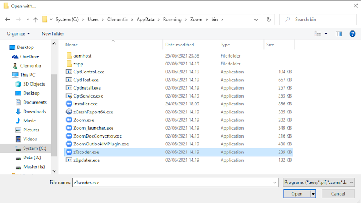Screen dimensions: 361x203
Task: Select the CptControl.exe file icon
Action: 69,72
